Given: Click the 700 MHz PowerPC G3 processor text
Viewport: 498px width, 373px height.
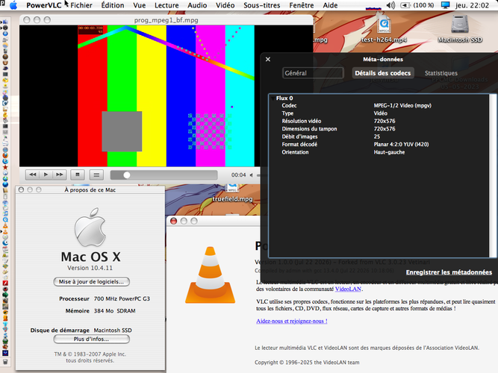Looking at the screenshot, I should (122, 298).
